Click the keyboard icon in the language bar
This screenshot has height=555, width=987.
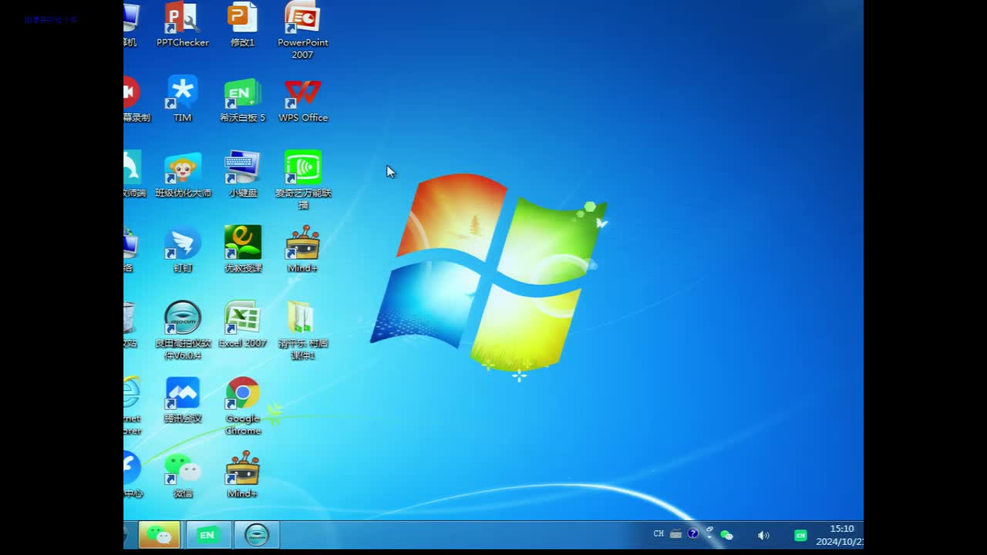675,533
